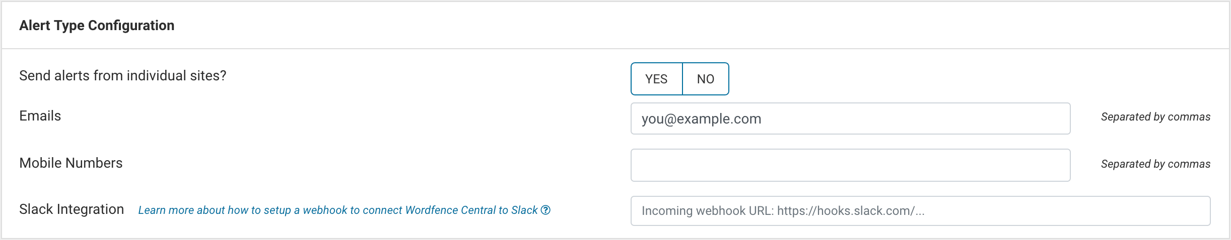
Task: Click the Slack Integration label
Action: click(x=72, y=209)
